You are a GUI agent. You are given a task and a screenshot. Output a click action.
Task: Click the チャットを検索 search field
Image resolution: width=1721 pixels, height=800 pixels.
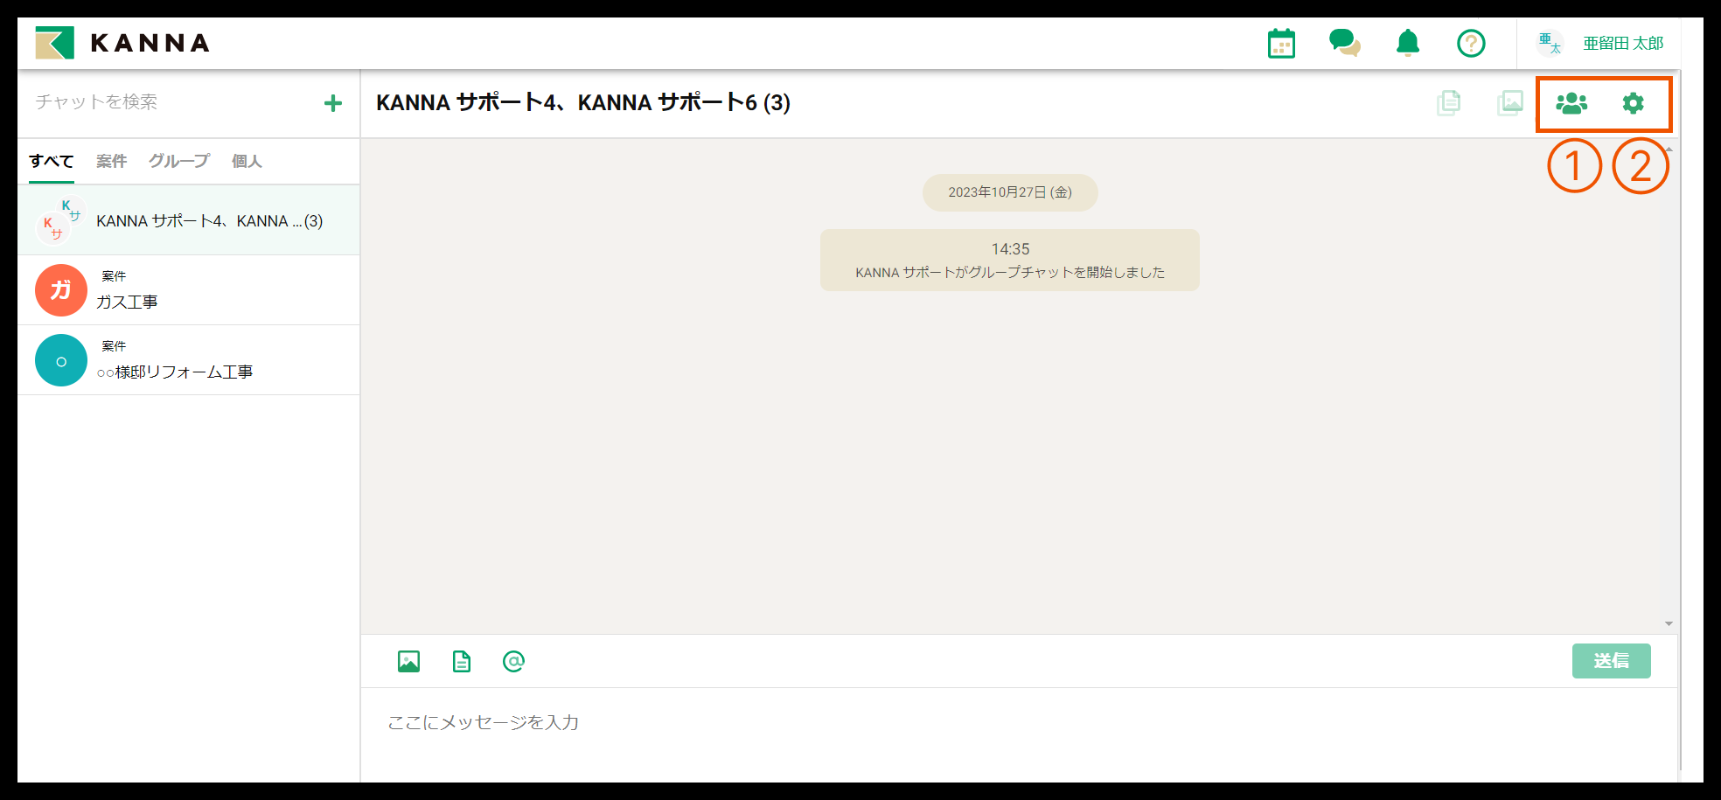[x=171, y=102]
